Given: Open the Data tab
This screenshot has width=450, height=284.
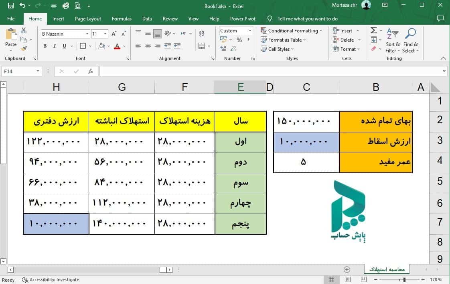Looking at the screenshot, I should [x=147, y=19].
